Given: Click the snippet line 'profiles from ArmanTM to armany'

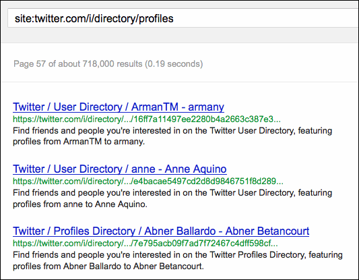Looking at the screenshot, I should point(79,142).
